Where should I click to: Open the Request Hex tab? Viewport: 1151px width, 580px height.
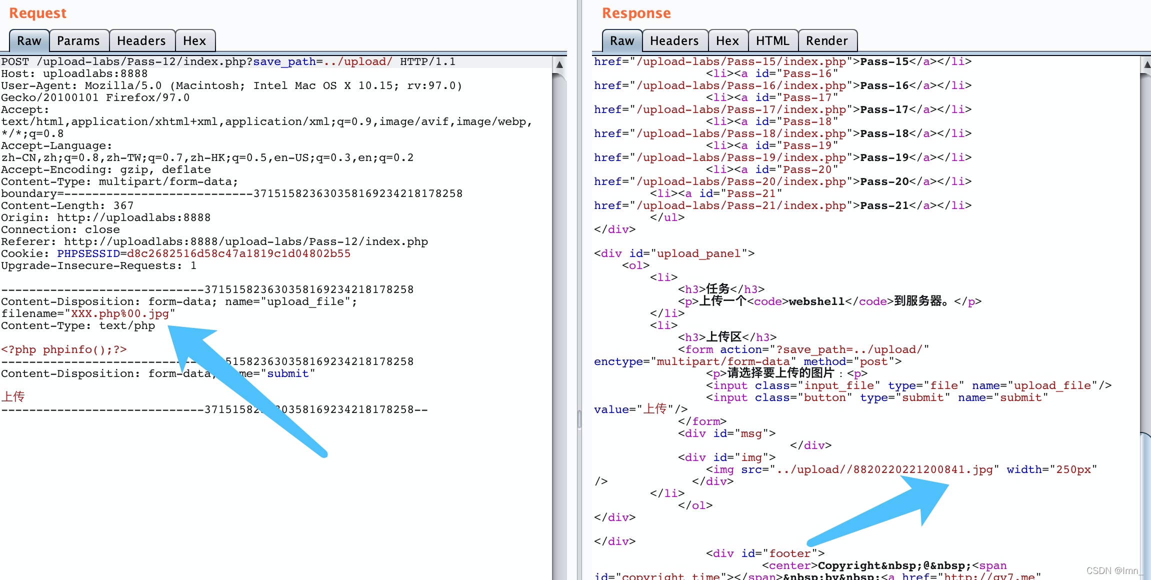(x=194, y=40)
